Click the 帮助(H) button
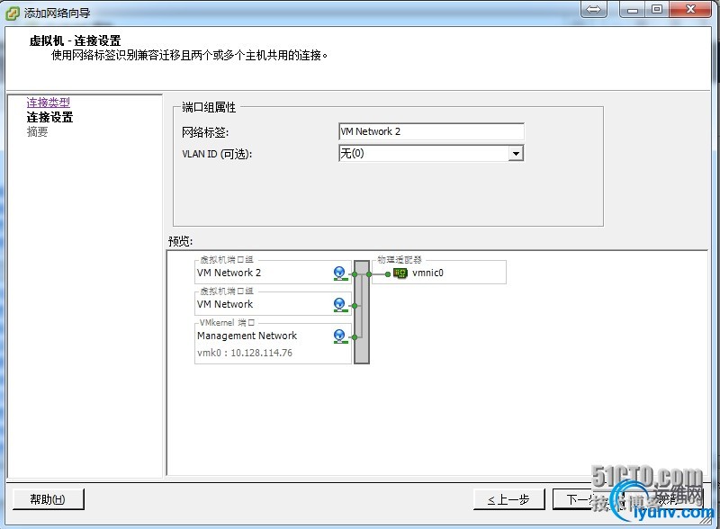720x529 pixels. [x=49, y=499]
